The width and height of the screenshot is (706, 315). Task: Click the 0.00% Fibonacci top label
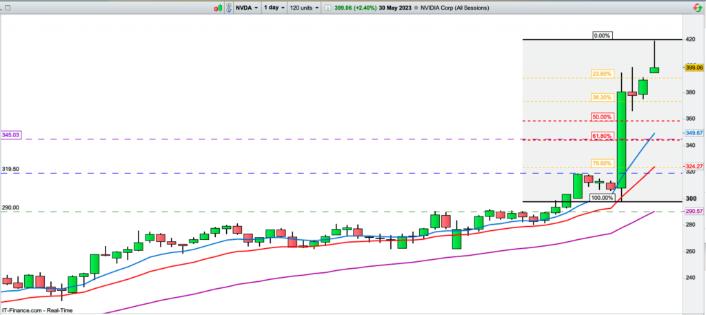coord(602,35)
